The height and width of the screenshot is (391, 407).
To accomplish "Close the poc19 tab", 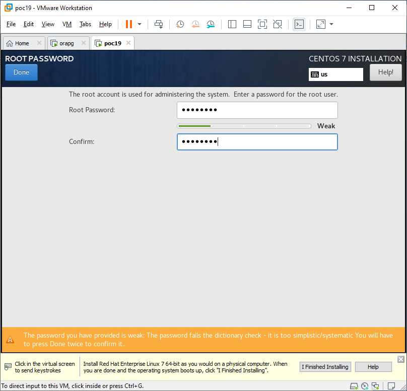I will [128, 43].
